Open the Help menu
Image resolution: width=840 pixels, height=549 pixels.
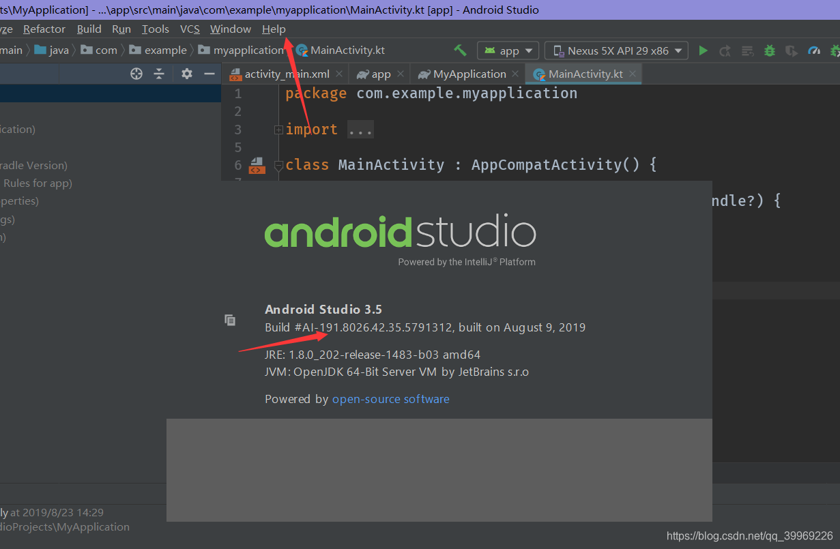(x=274, y=29)
